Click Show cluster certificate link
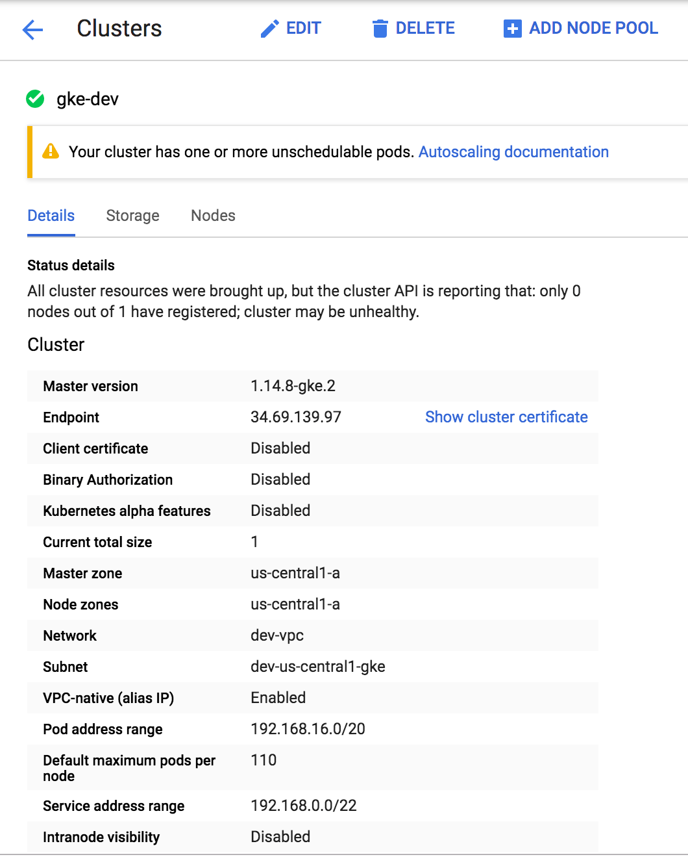Image resolution: width=688 pixels, height=859 pixels. [x=506, y=417]
